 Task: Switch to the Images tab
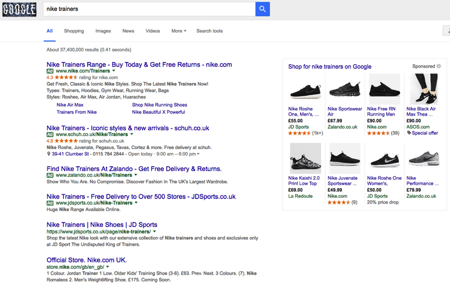pyautogui.click(x=103, y=31)
